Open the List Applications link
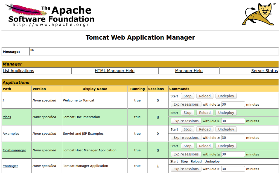The width and height of the screenshot is (280, 175). (18, 71)
